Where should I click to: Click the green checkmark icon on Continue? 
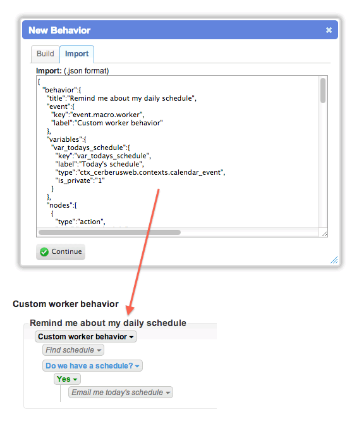pyautogui.click(x=44, y=252)
